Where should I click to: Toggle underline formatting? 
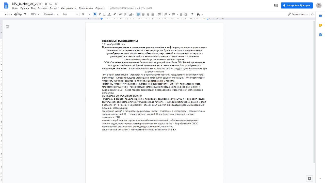click(104, 14)
